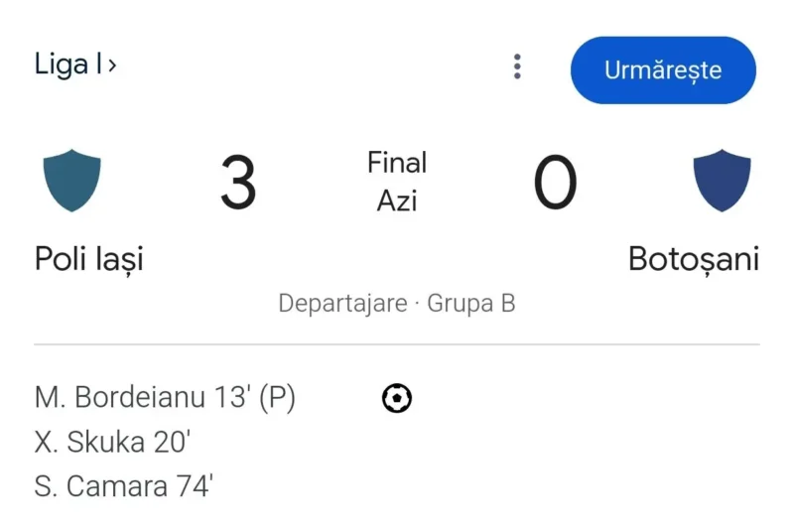Select goal scorer S. Camara

(100, 486)
